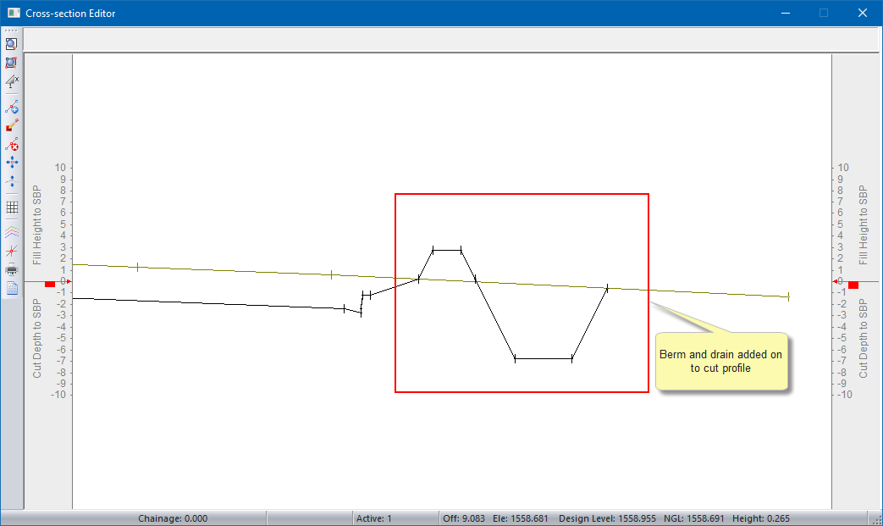Screen dimensions: 883x526
Task: Click the zoom window magnifier tool
Action: 12,44
